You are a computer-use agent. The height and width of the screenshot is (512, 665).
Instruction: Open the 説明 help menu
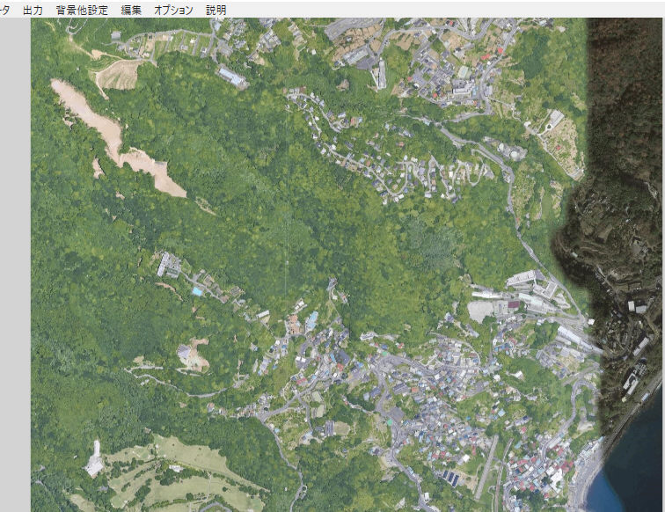coord(216,11)
